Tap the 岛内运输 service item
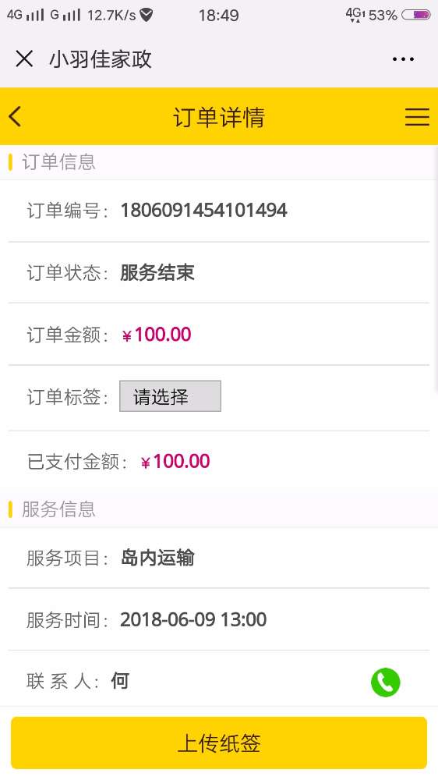Viewport: 438px width, 780px height. [157, 558]
